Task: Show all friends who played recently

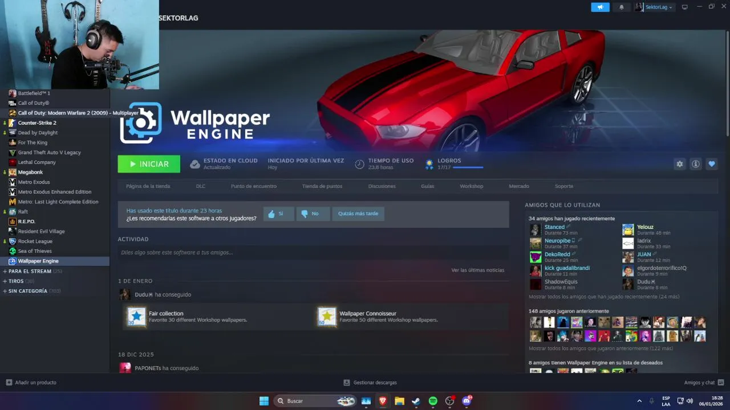Action: [x=604, y=297]
